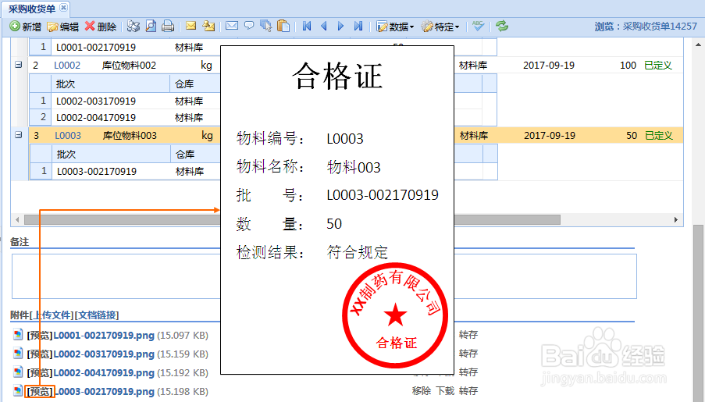The width and height of the screenshot is (705, 402).
Task: Jump to the last record
Action: [358, 27]
